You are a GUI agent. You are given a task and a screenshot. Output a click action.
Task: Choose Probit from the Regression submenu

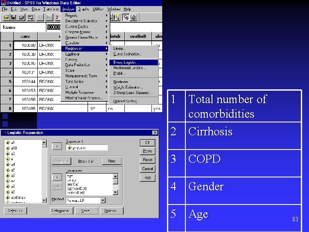point(133,73)
